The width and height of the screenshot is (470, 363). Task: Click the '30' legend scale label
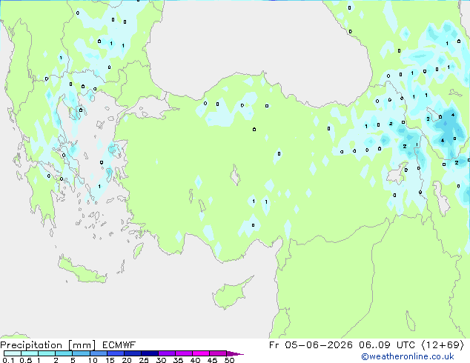pos(161,360)
